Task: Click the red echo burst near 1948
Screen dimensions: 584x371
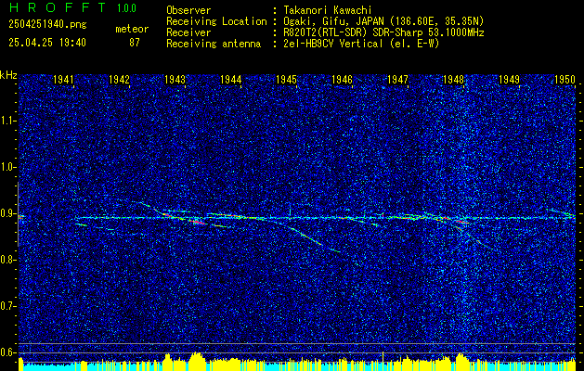Action: (x=461, y=222)
